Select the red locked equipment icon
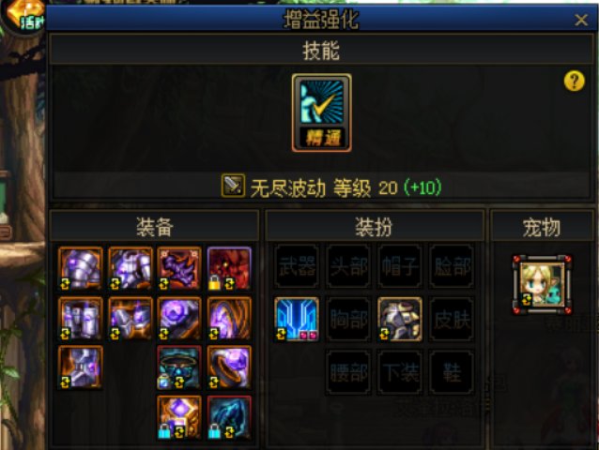Image resolution: width=599 pixels, height=450 pixels. click(x=229, y=268)
